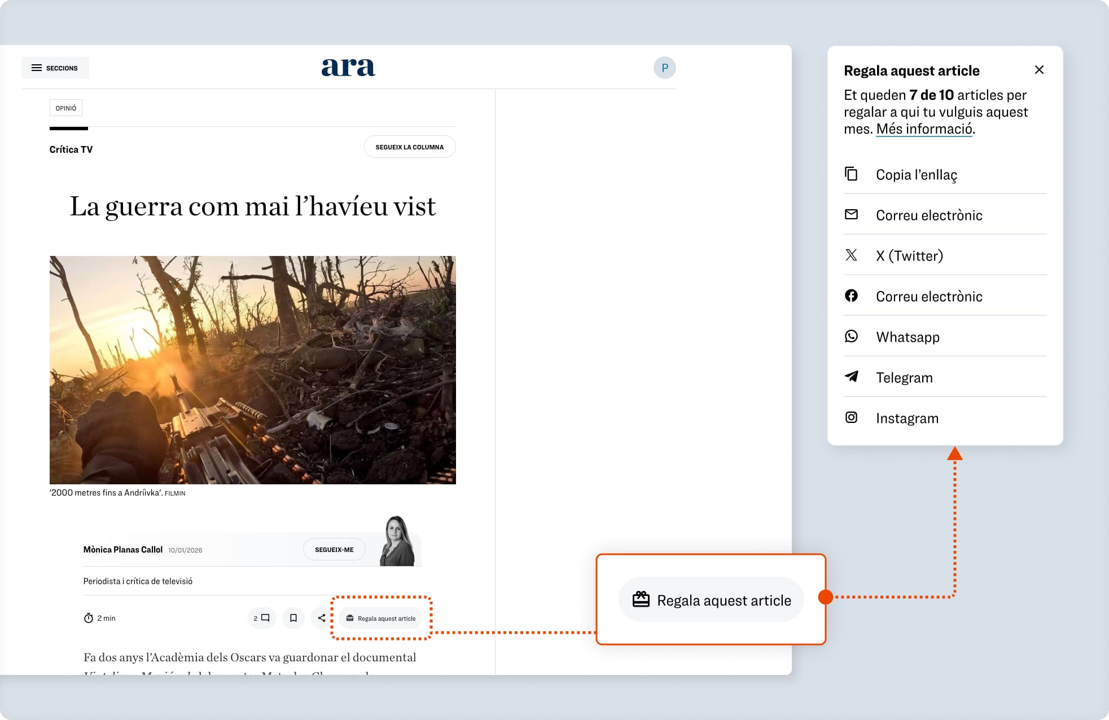Open the user profile avatar P
Screen dimensions: 1109x720
[x=664, y=68]
